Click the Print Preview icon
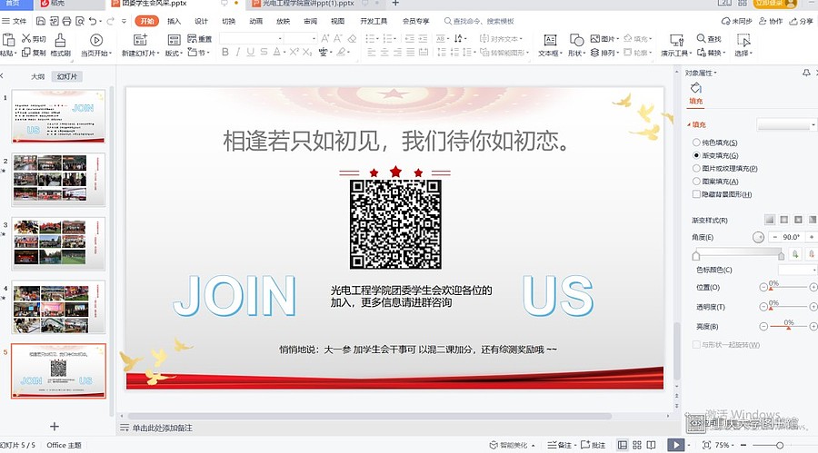The height and width of the screenshot is (453, 818). tap(80, 21)
